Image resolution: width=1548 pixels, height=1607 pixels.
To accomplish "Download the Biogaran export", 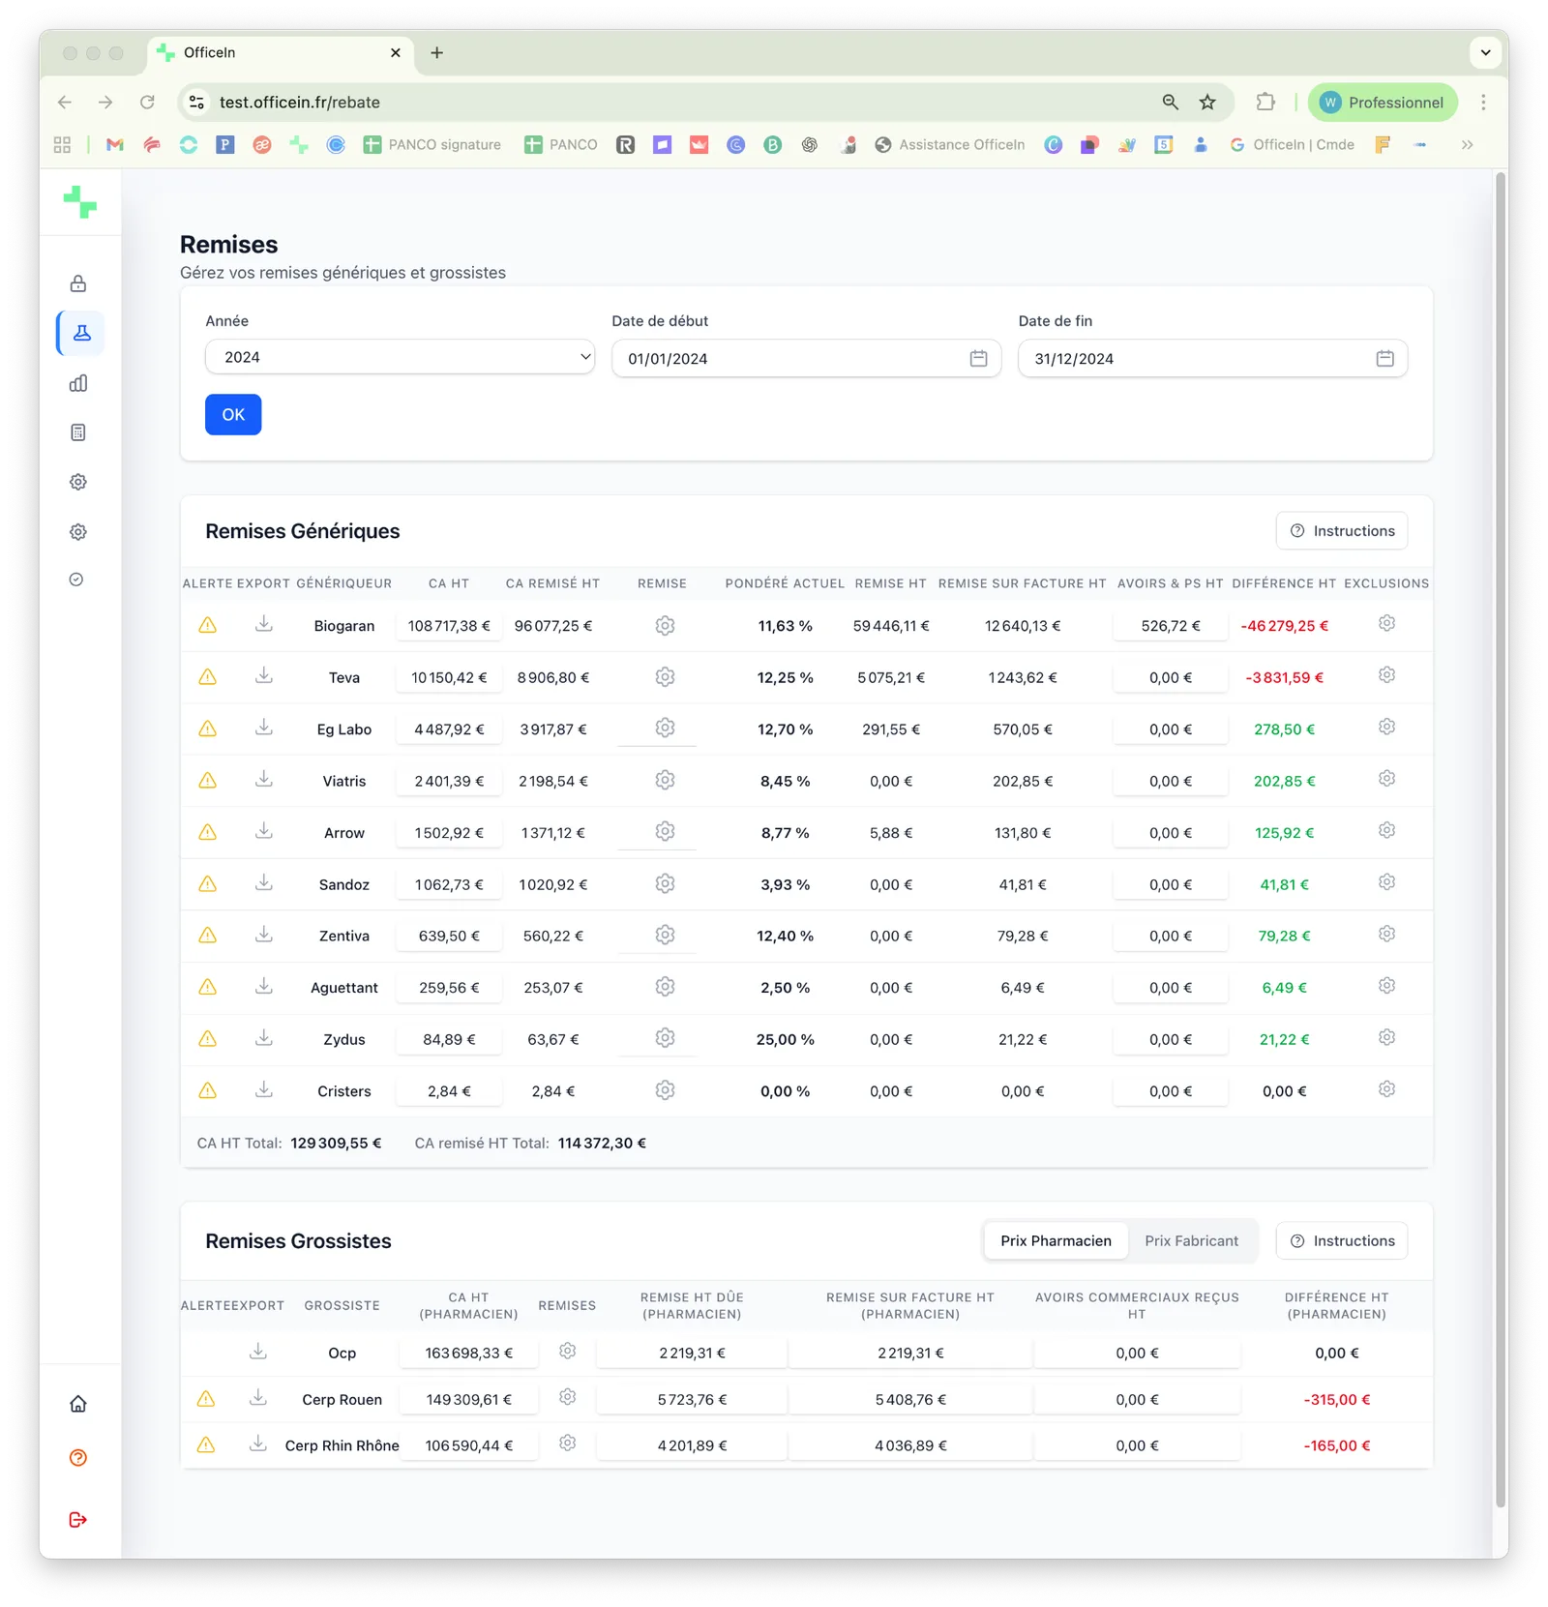I will coord(264,624).
